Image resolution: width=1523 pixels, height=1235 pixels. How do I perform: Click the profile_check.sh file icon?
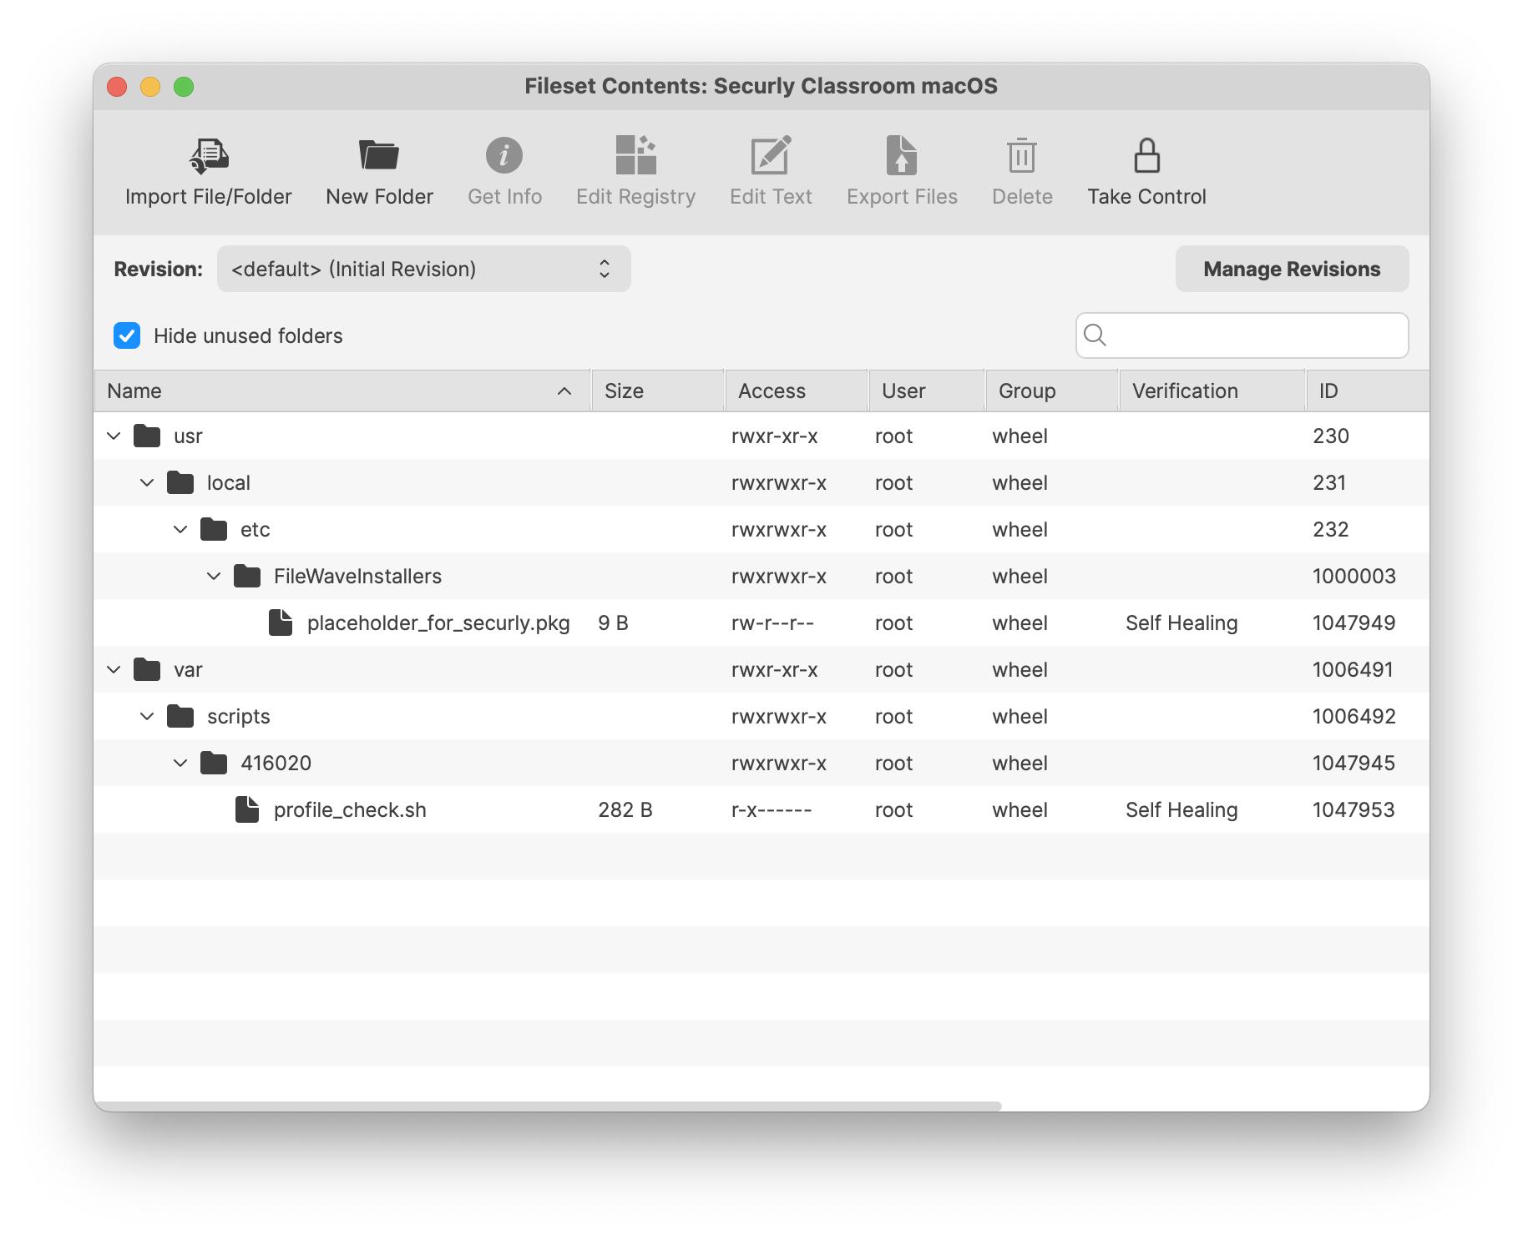coord(247,809)
